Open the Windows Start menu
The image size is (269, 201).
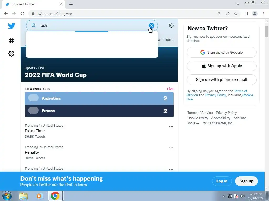click(x=7, y=196)
